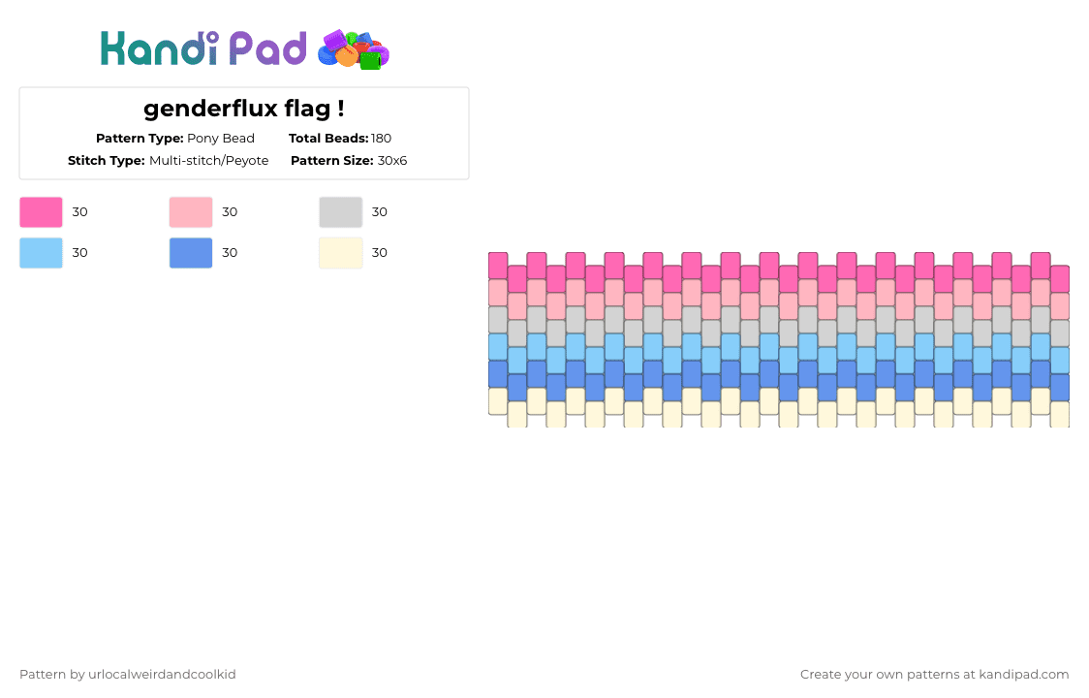Select the cream color swatch

click(x=341, y=253)
